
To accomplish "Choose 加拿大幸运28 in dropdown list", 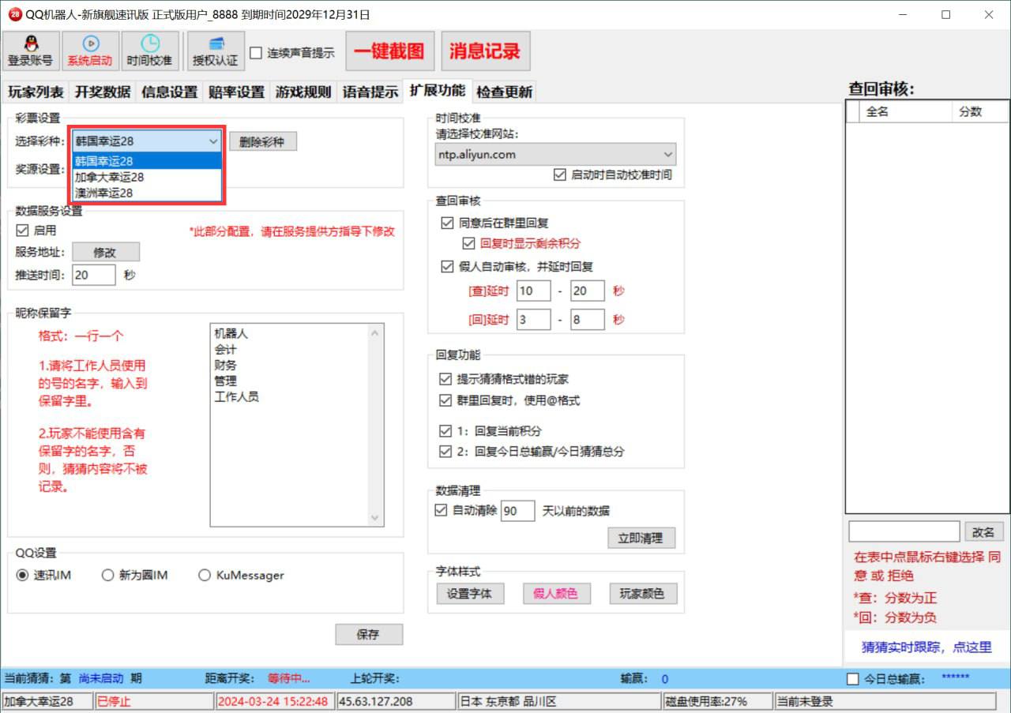I will [x=147, y=177].
